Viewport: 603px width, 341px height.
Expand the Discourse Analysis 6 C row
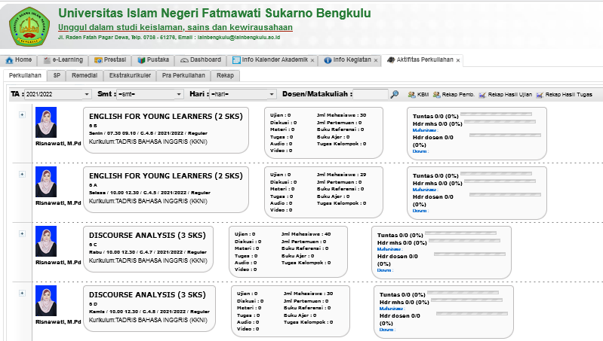(22, 233)
